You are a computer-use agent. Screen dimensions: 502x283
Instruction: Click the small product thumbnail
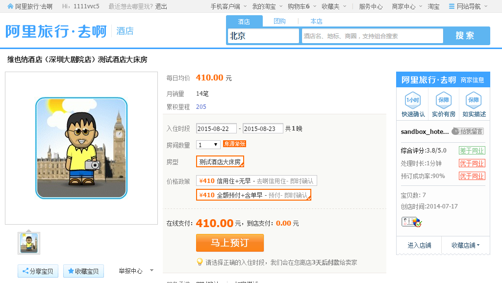point(29,243)
